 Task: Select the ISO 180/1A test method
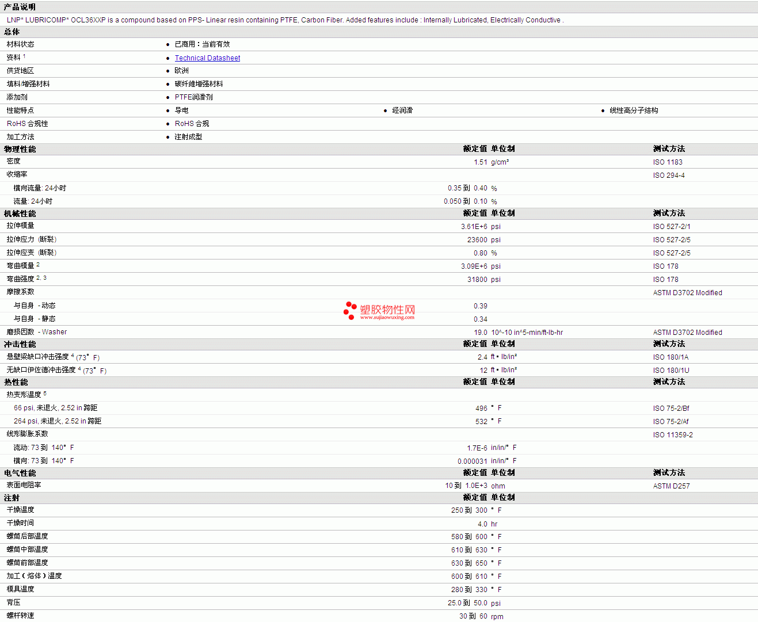tap(671, 357)
